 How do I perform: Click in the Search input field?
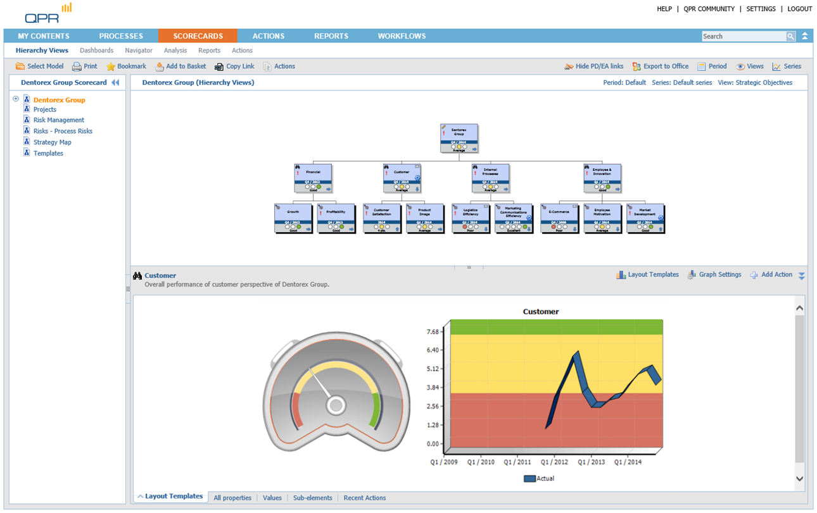click(744, 37)
